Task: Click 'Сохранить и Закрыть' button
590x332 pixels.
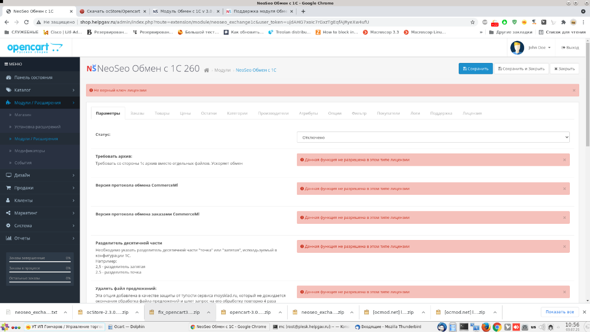Action: 521,69
